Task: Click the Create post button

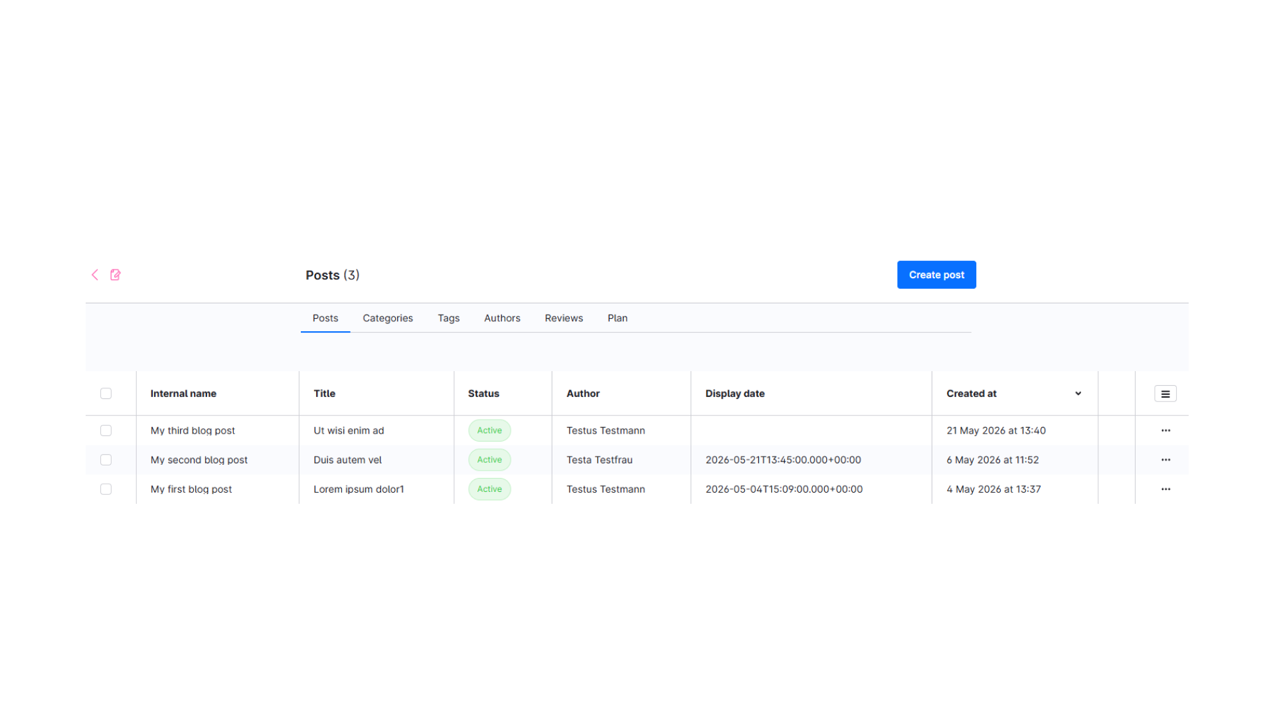Action: tap(936, 275)
